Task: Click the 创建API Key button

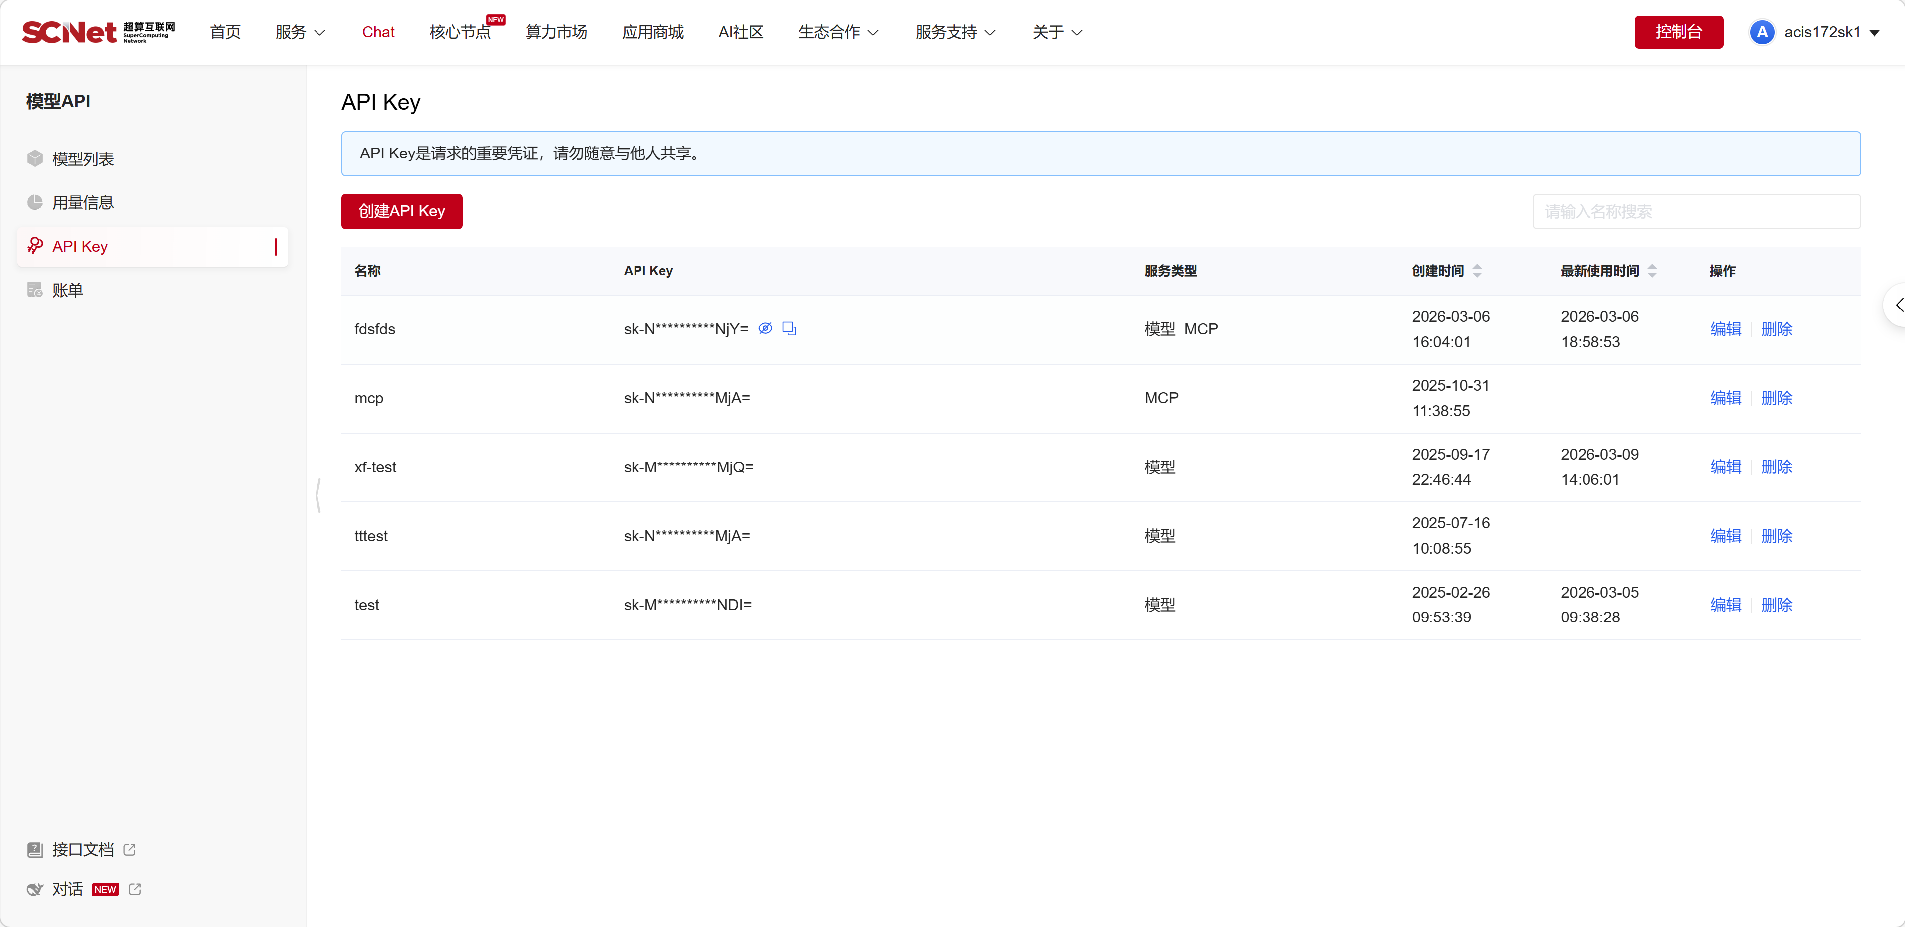Action: point(402,211)
